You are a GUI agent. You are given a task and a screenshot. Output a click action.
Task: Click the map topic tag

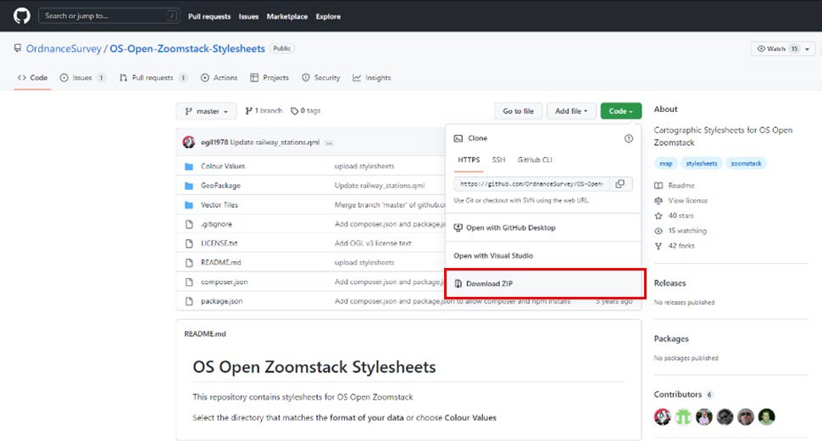(665, 164)
